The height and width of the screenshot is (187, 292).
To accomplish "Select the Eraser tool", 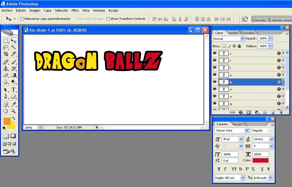I will pos(6,75).
